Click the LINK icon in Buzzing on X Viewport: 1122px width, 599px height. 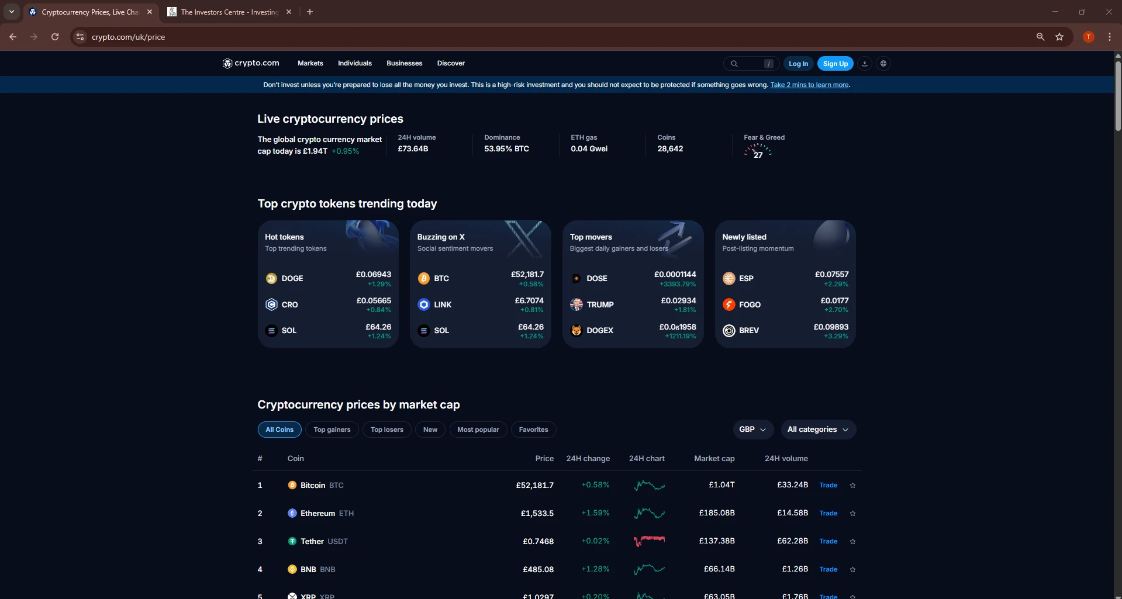click(x=424, y=304)
